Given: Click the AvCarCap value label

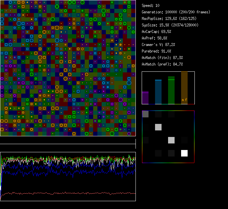Looking at the screenshot, I should pyautogui.click(x=156, y=32).
